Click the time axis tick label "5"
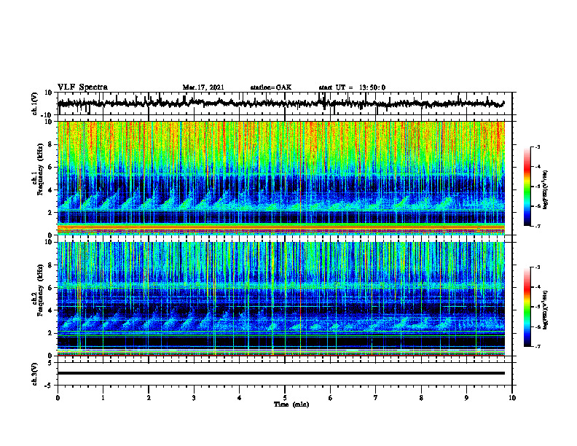 click(285, 398)
